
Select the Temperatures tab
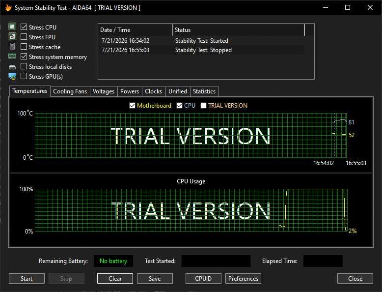pos(30,91)
